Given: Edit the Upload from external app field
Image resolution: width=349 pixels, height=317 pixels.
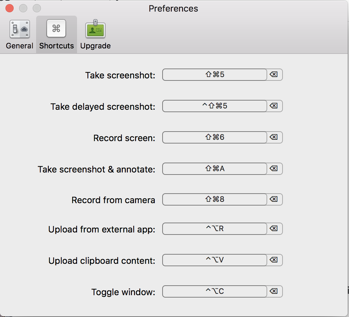Looking at the screenshot, I should tap(215, 229).
